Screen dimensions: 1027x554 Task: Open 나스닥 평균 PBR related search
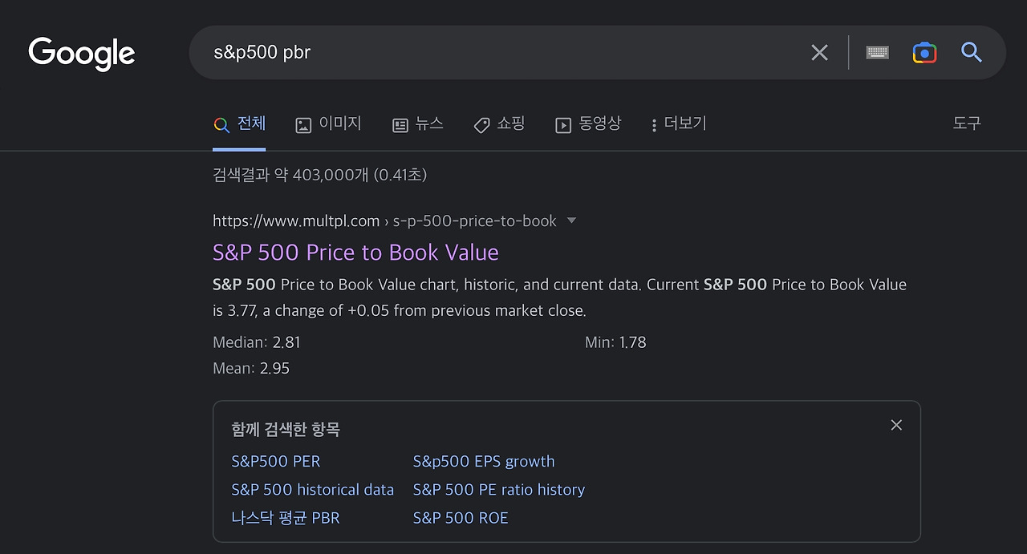pos(285,518)
